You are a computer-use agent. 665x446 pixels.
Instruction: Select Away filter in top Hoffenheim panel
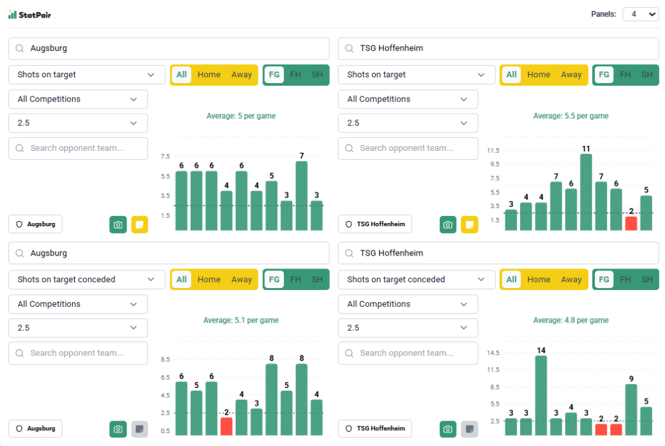tap(571, 75)
